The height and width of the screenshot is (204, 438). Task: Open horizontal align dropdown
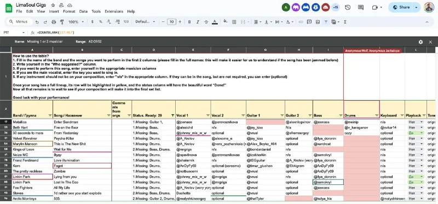257,22
